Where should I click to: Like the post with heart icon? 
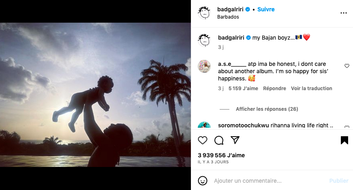click(203, 140)
